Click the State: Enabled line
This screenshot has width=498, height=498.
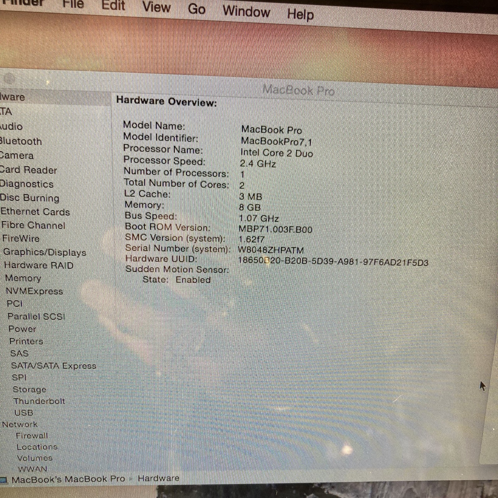pos(177,280)
